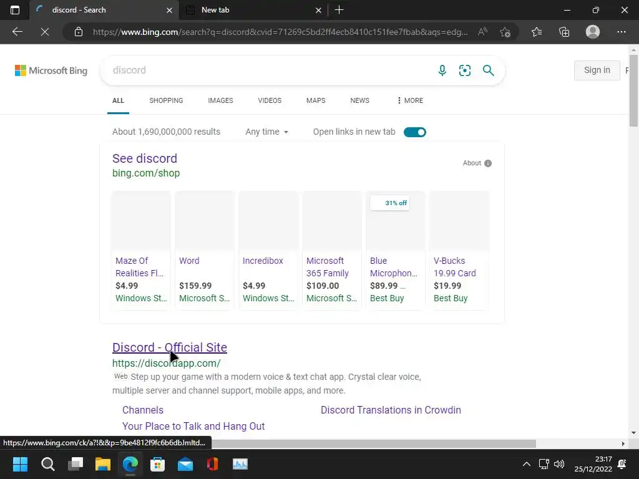
Task: Open Edge Settings and more menu
Action: 621,32
